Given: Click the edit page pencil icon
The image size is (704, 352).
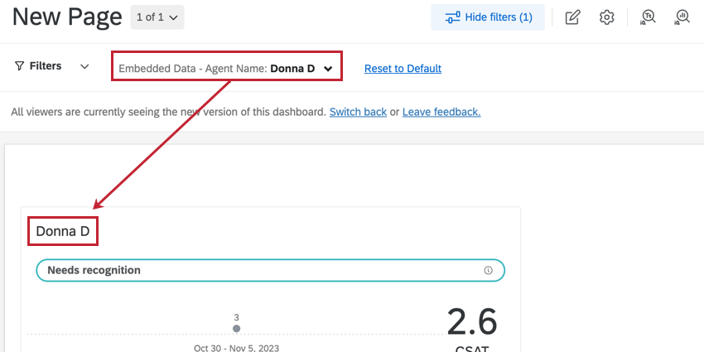Looking at the screenshot, I should click(572, 17).
